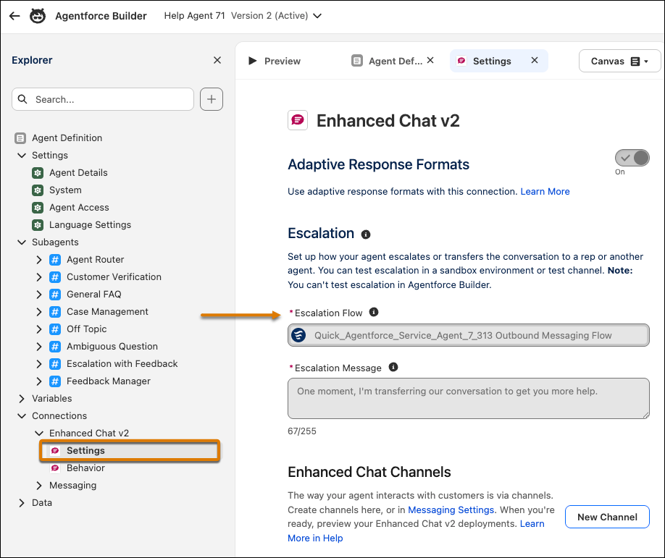Open Learn More in Help link
This screenshot has height=558, width=665.
(x=315, y=538)
